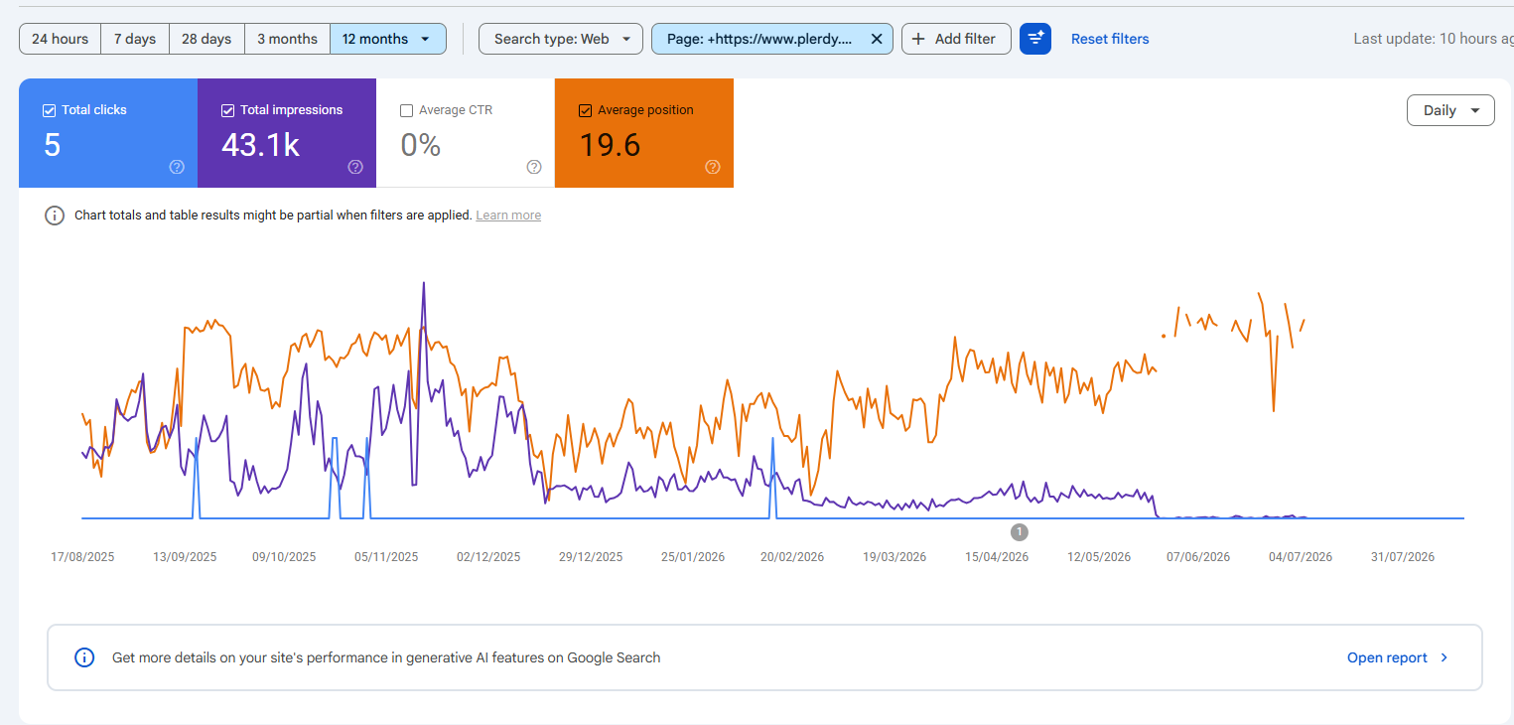Image resolution: width=1514 pixels, height=725 pixels.
Task: Click help icon on Average position card
Action: pos(713,167)
